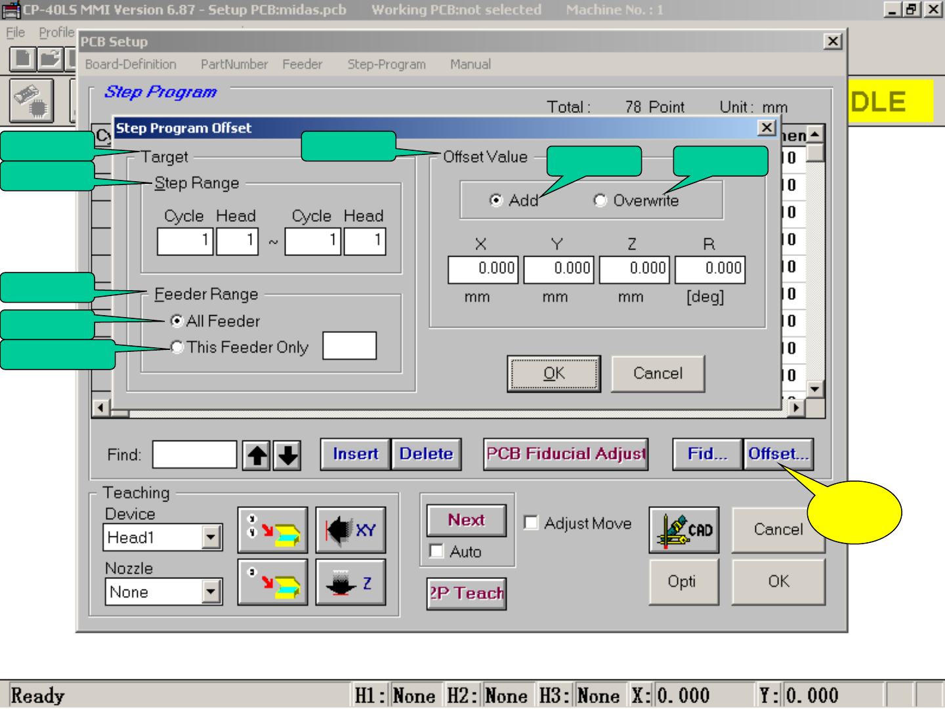Open the CAD import icon button
The width and height of the screenshot is (945, 709).
[x=684, y=530]
